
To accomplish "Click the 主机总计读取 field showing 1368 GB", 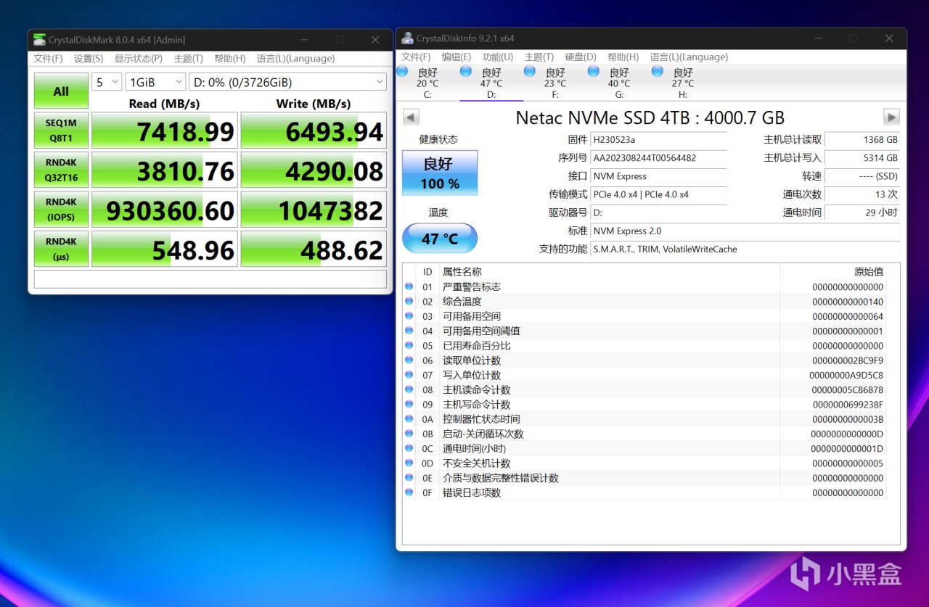I will 863,139.
